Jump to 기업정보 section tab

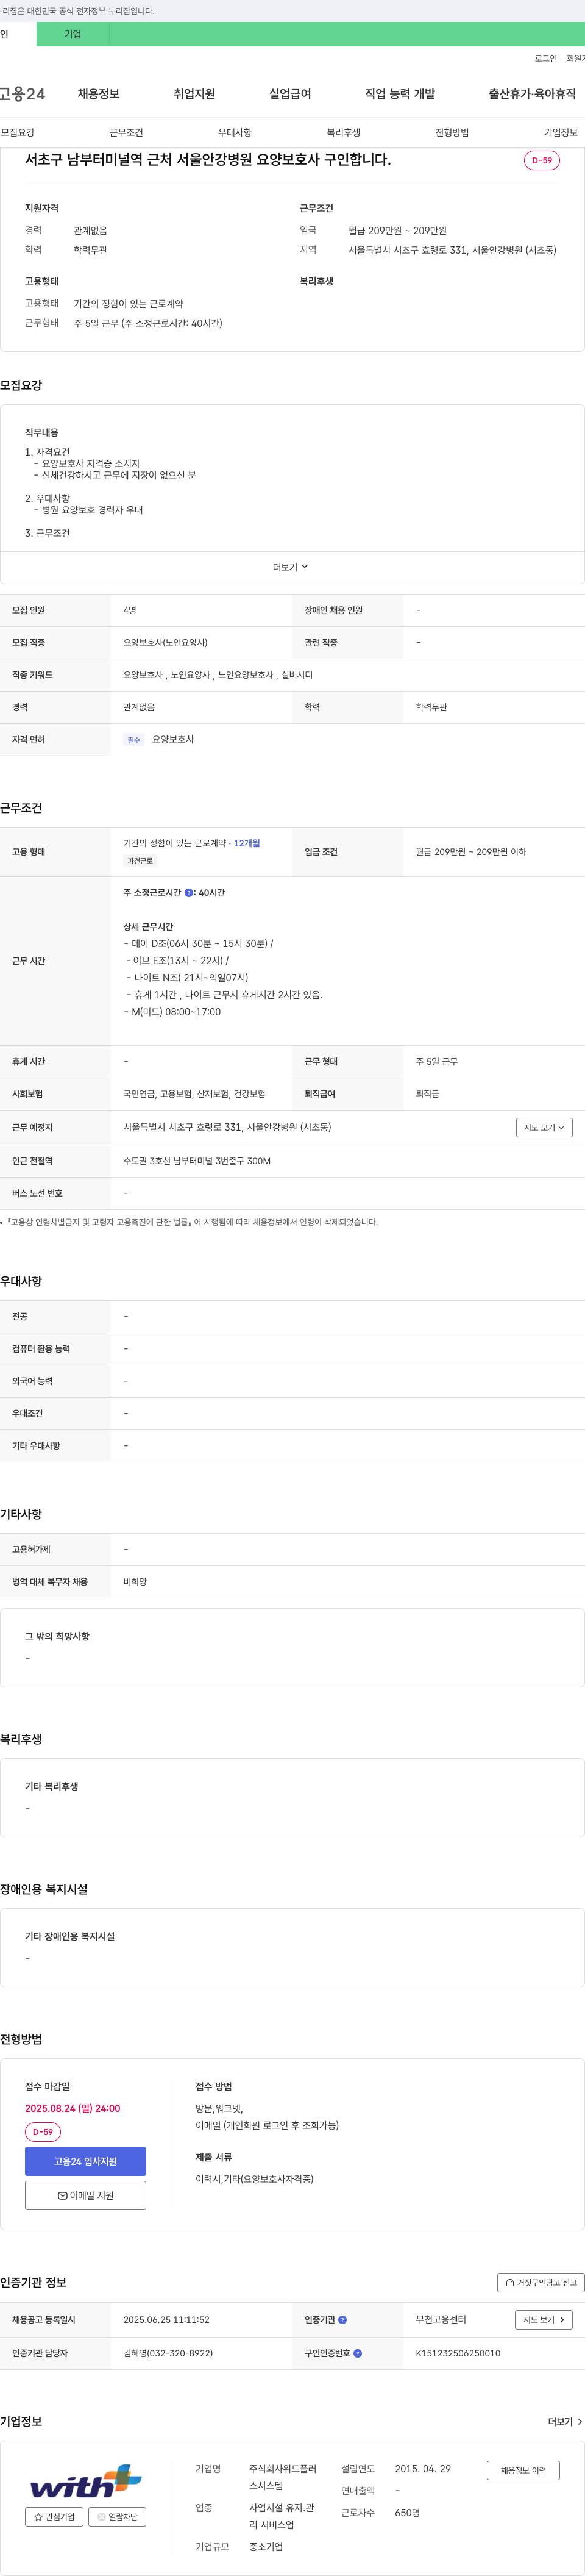click(x=561, y=132)
